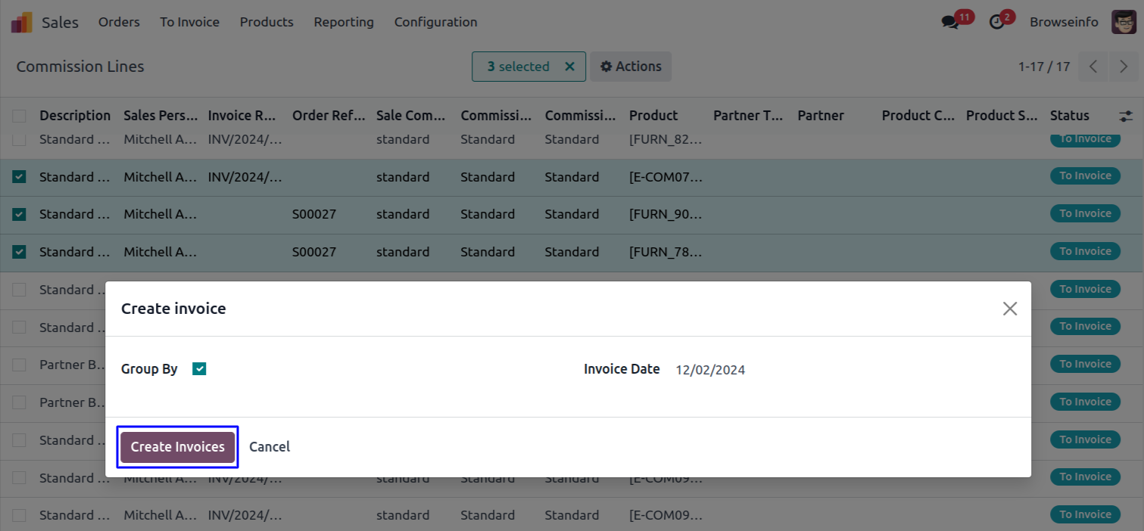This screenshot has width=1144, height=531.
Task: Open the chat messages icon
Action: tap(950, 23)
